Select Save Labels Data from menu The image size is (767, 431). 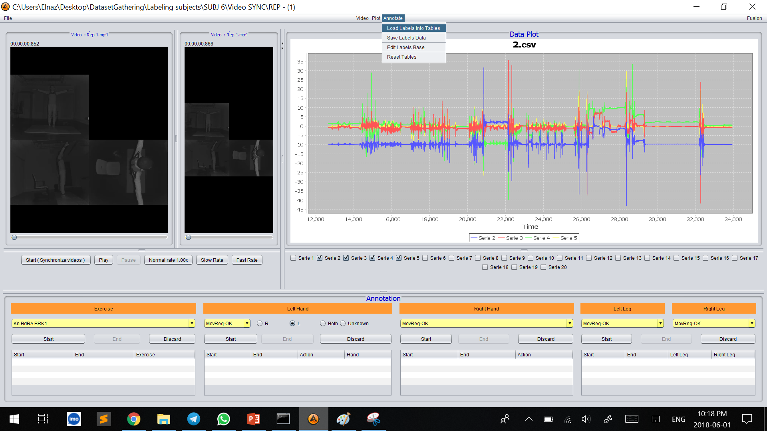[x=406, y=38]
